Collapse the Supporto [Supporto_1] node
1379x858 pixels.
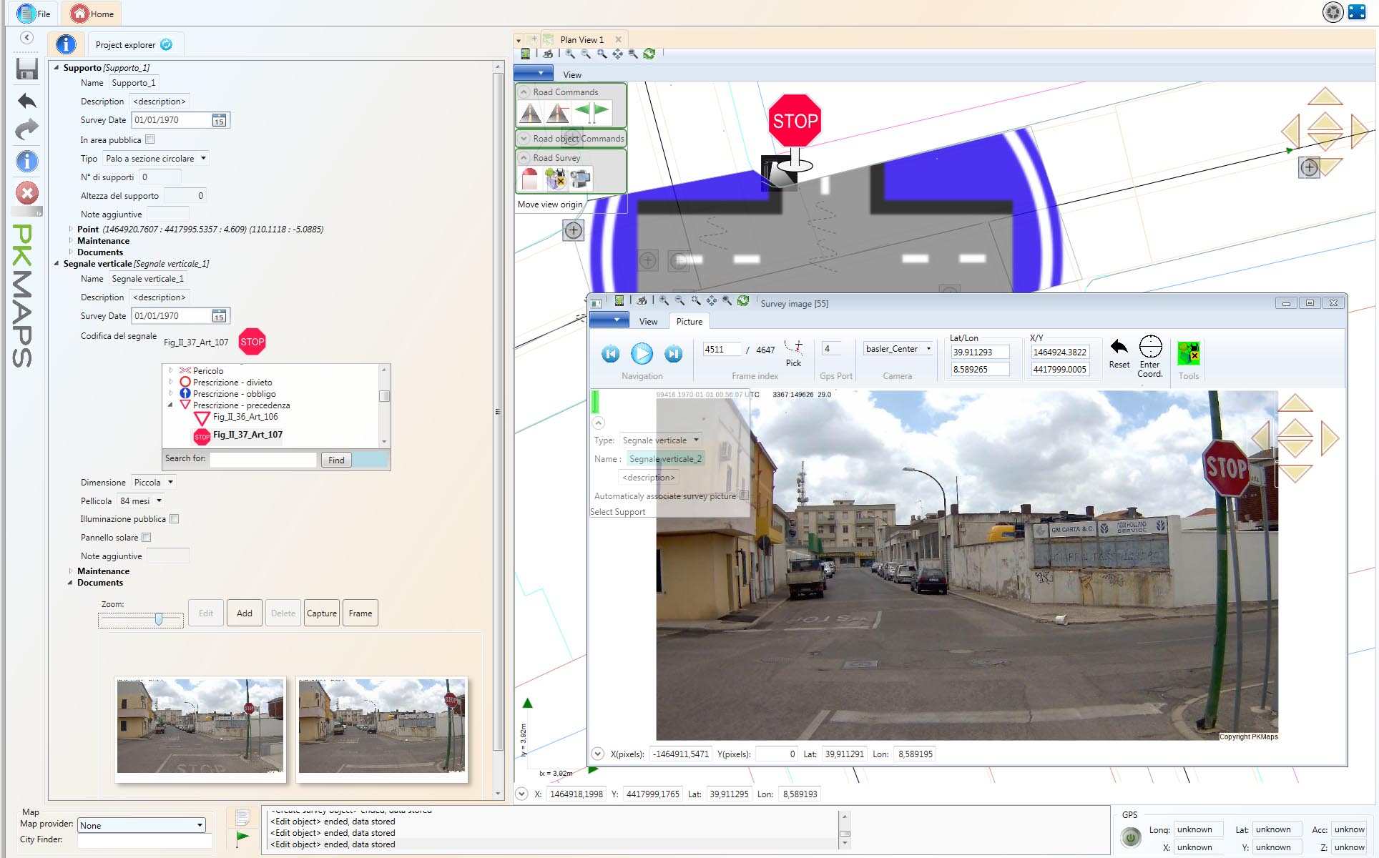[57, 68]
